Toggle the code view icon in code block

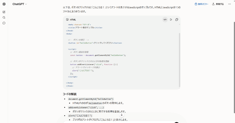click(165, 20)
